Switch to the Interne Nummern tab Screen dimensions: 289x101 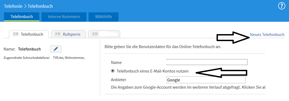pyautogui.click(x=64, y=17)
